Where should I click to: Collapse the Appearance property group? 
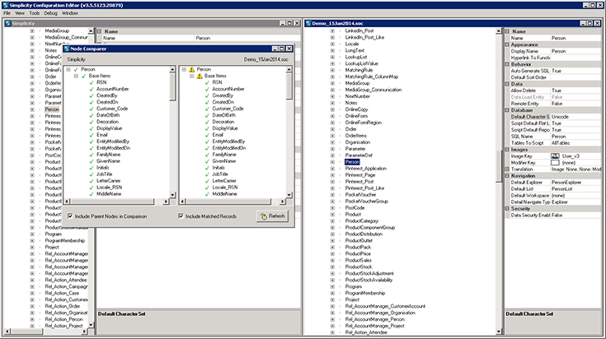[x=507, y=44]
